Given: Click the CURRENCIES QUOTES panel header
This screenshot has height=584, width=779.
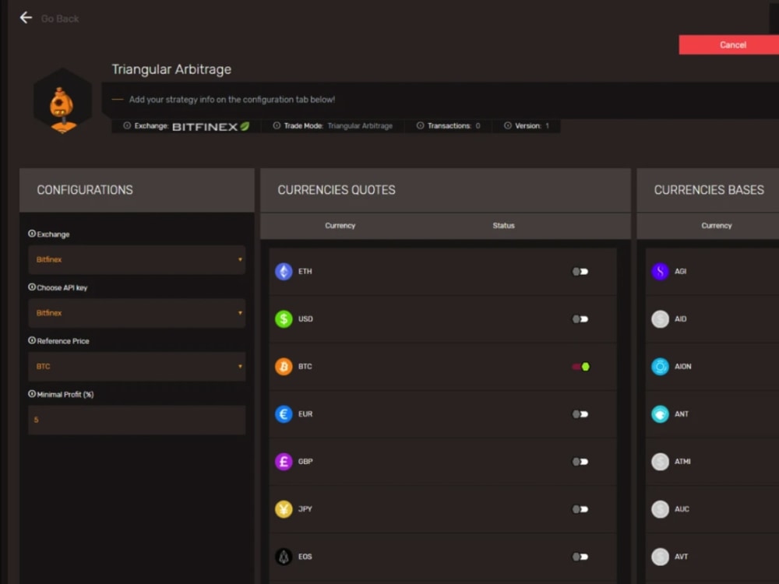Looking at the screenshot, I should [x=445, y=190].
